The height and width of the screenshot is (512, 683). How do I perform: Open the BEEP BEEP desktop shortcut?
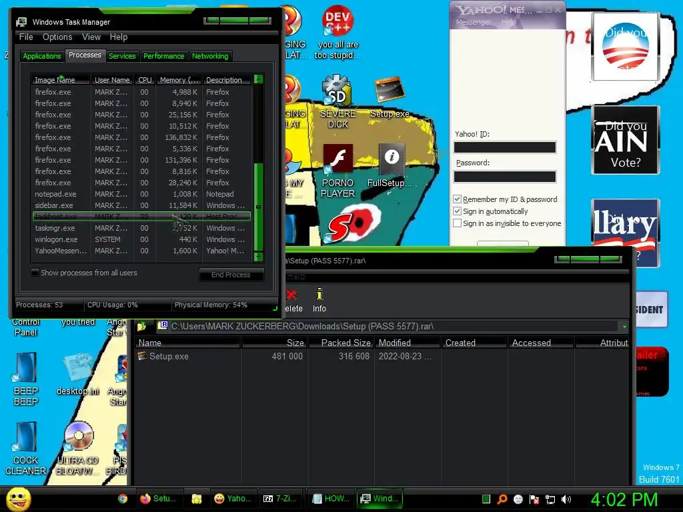pyautogui.click(x=26, y=367)
